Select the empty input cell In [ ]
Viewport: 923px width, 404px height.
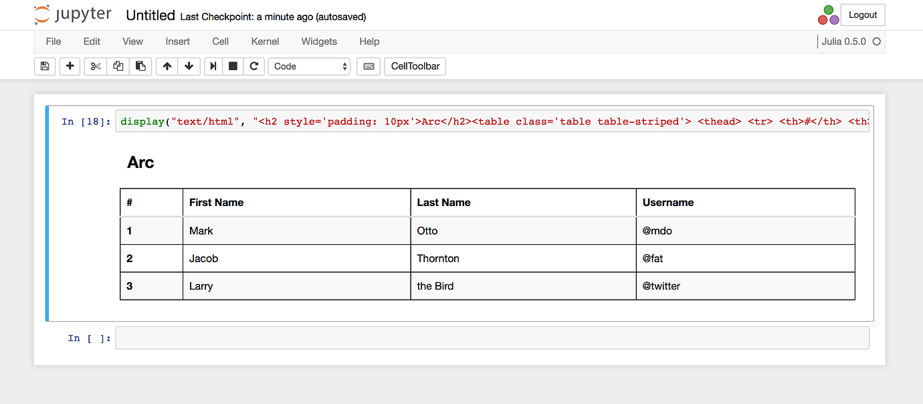492,338
